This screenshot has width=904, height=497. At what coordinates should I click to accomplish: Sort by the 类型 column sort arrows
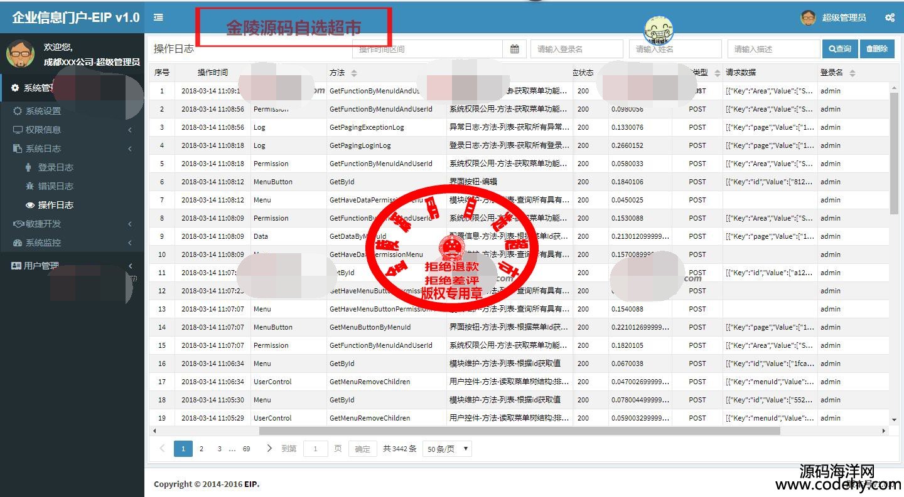(x=717, y=73)
